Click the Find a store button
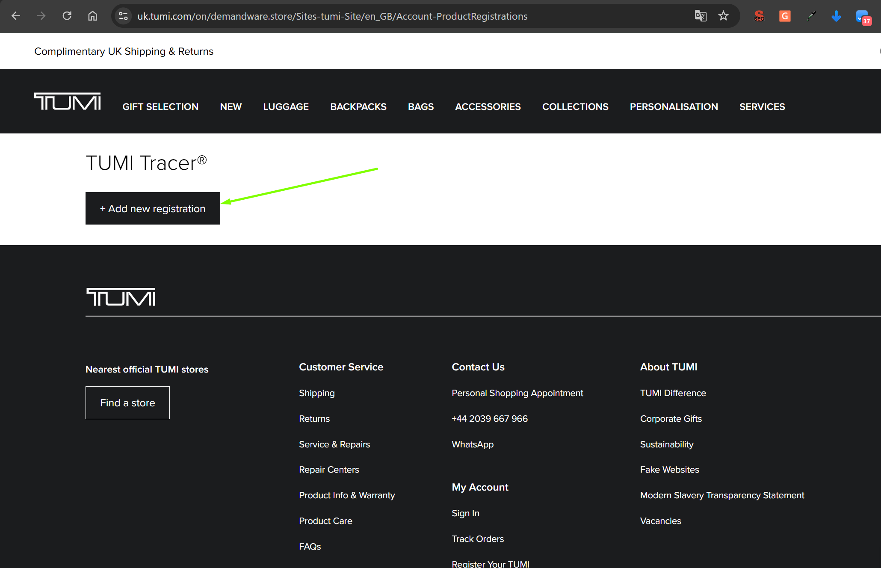 coord(127,402)
